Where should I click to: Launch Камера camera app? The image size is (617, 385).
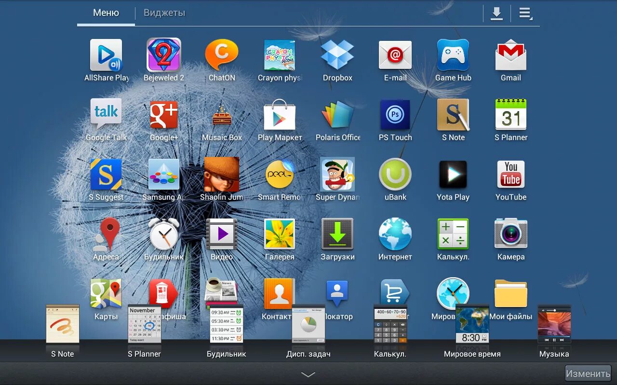(511, 234)
